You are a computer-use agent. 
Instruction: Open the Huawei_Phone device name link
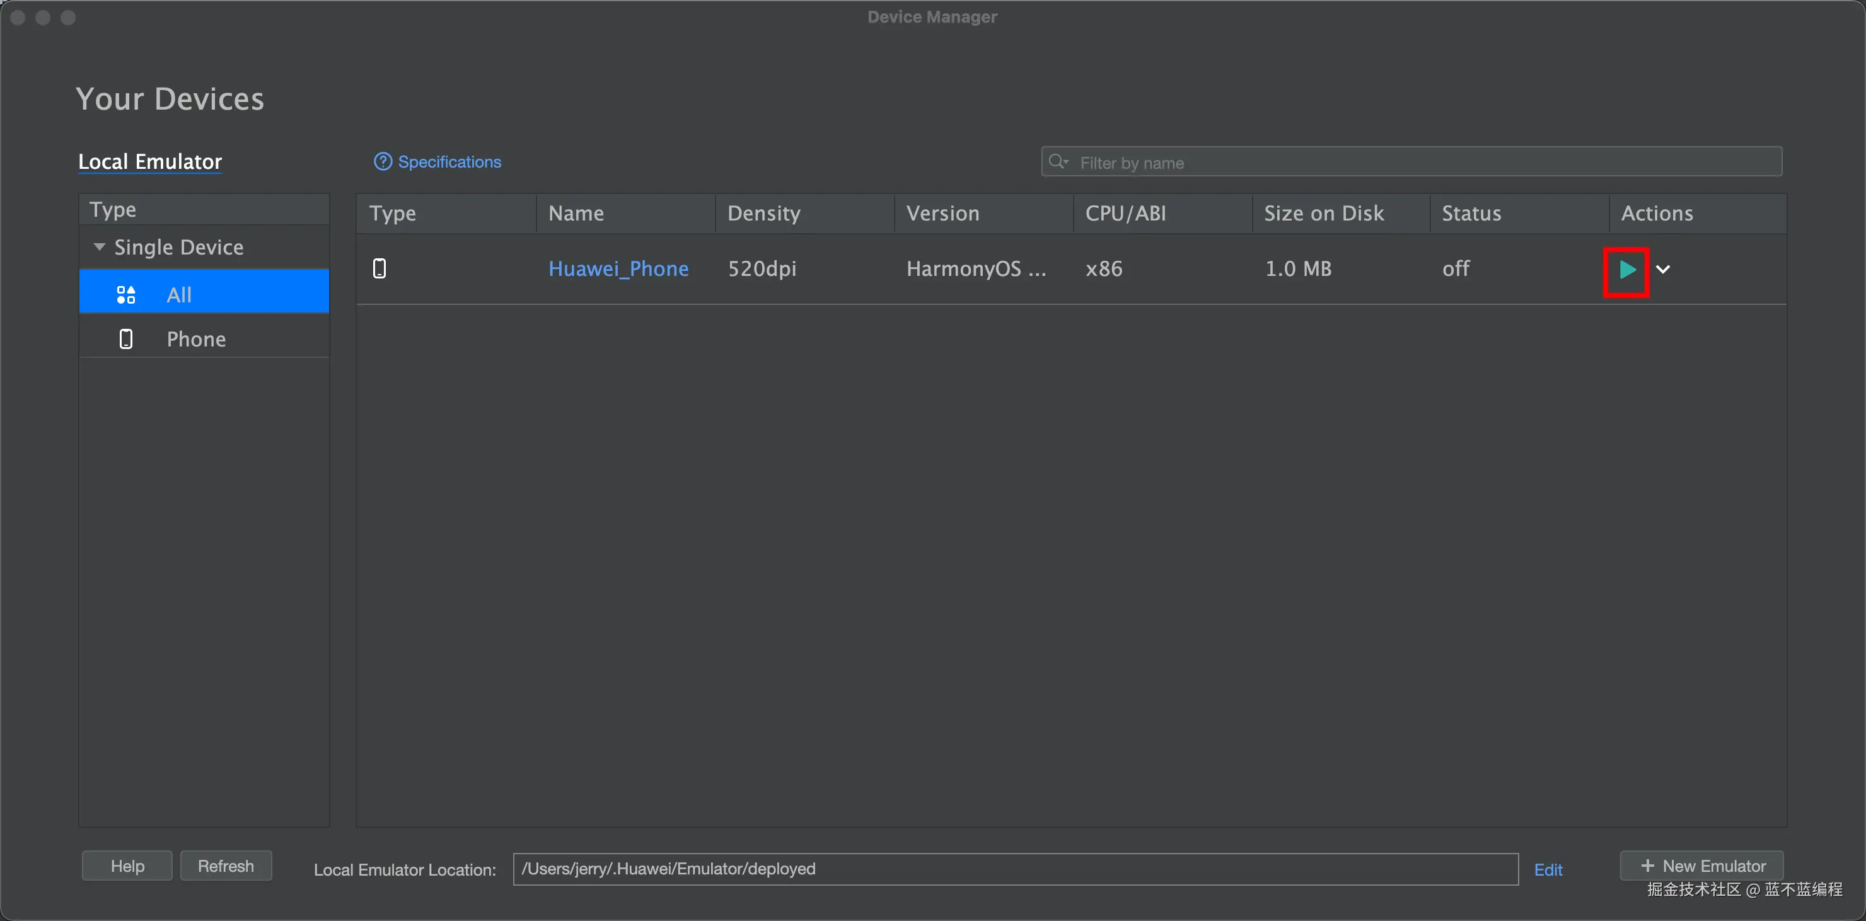click(x=618, y=268)
